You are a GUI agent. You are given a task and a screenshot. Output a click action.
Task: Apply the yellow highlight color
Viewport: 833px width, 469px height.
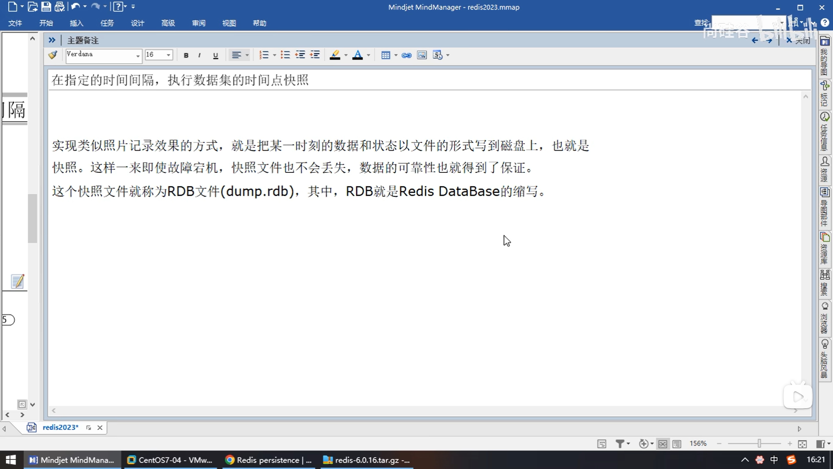(335, 55)
